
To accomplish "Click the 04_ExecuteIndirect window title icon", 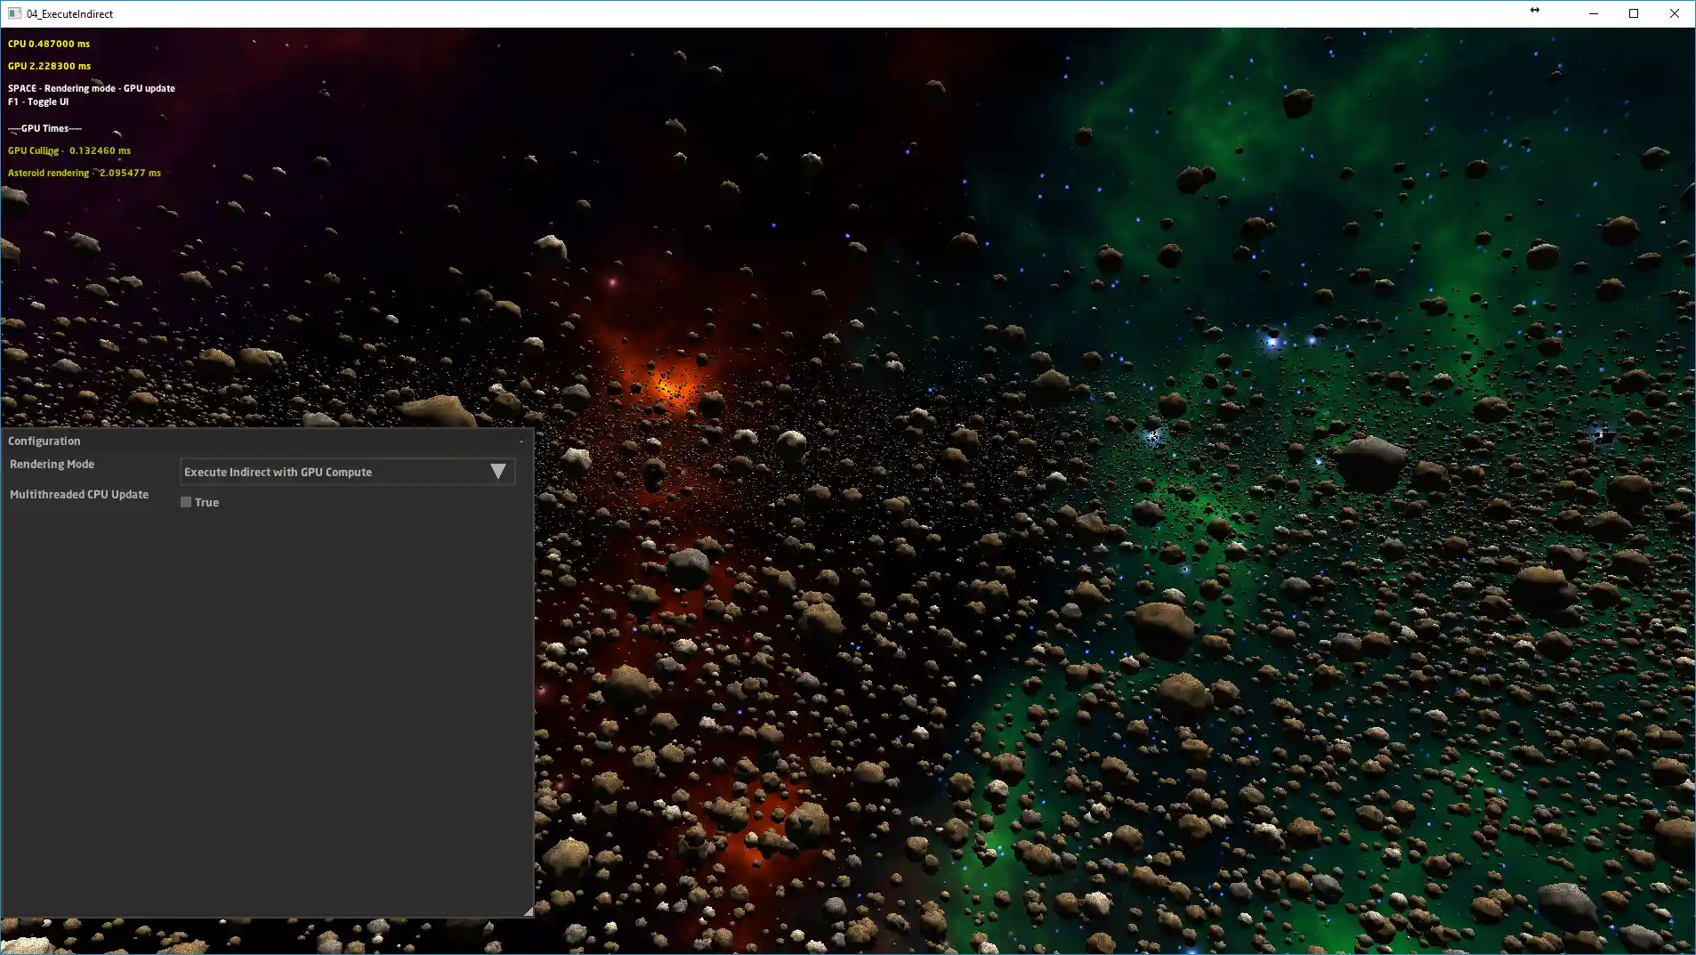I will (x=14, y=13).
